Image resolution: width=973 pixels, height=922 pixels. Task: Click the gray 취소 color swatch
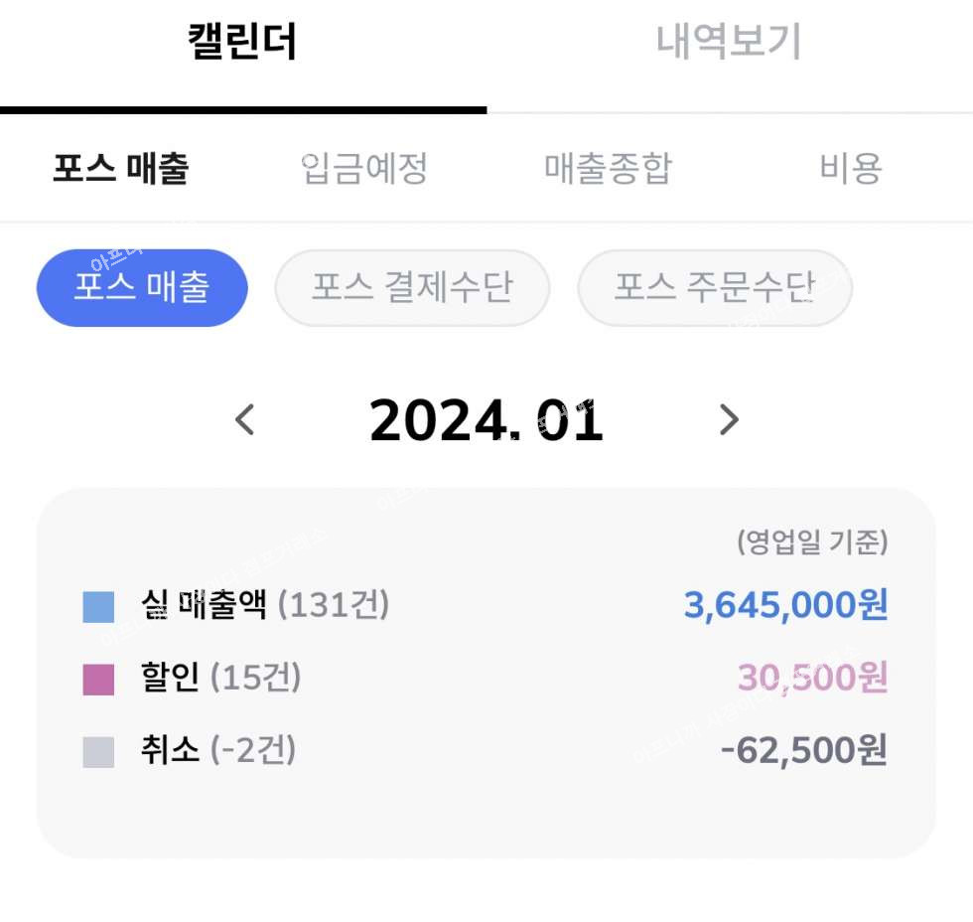pyautogui.click(x=98, y=752)
